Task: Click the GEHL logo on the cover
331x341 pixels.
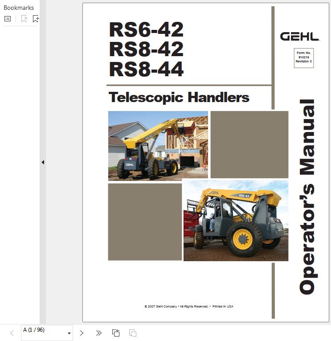Action: pyautogui.click(x=300, y=36)
